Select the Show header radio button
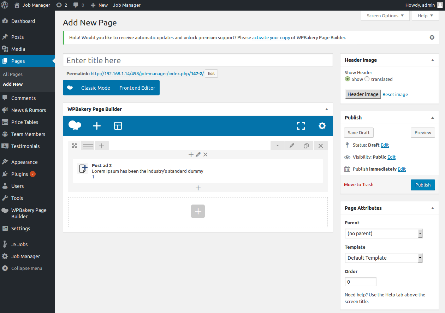The image size is (445, 313). [x=348, y=79]
